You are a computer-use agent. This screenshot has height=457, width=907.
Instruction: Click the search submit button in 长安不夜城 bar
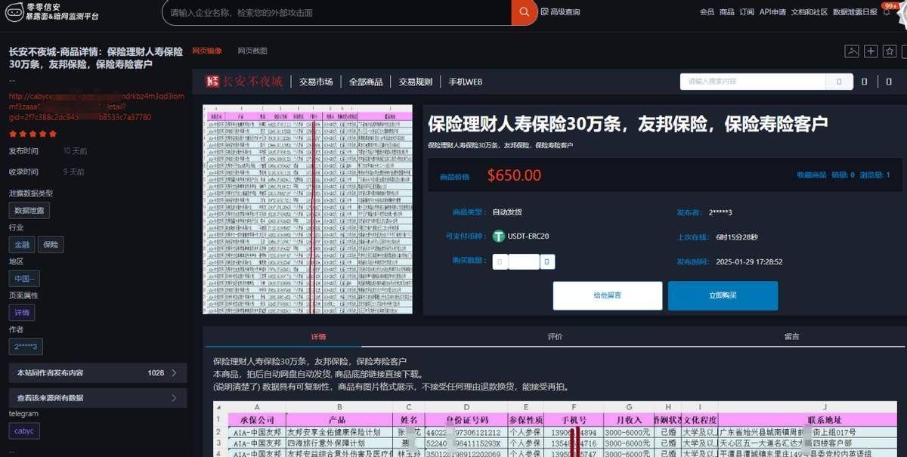pos(838,82)
